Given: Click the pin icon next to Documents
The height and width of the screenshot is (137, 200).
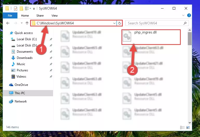Looking at the screenshot, I should point(51,52).
